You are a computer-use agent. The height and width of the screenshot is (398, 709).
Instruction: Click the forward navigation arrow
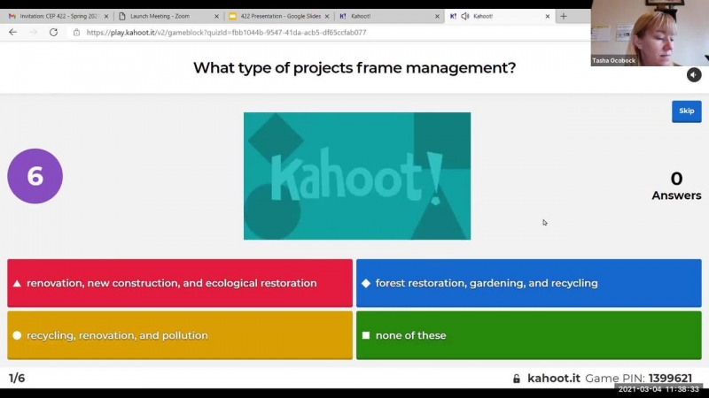click(x=33, y=32)
